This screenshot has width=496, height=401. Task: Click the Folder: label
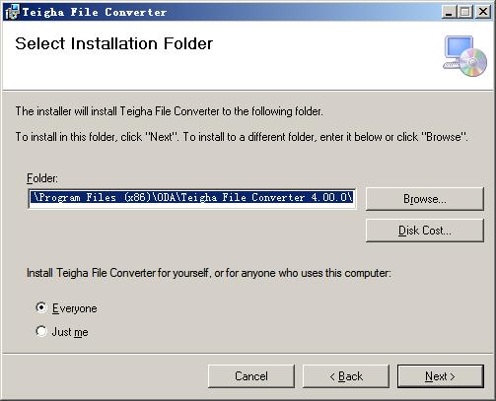coord(42,178)
